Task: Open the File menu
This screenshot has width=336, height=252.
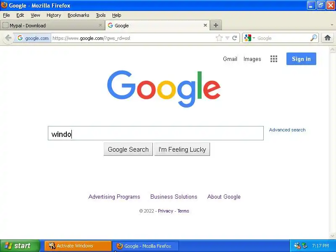Action: 6,15
